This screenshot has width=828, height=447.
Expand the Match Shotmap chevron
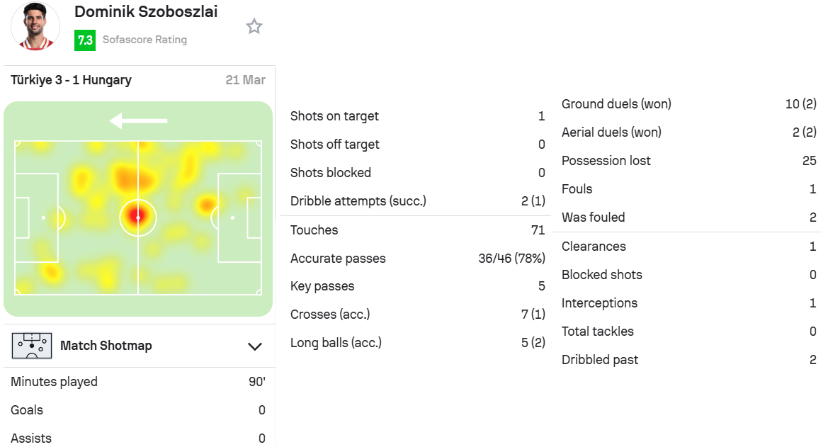(x=255, y=346)
